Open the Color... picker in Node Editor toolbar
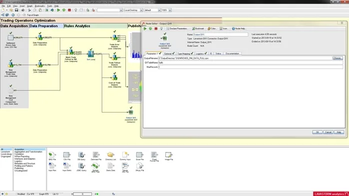349x196 pixels. (x=212, y=28)
